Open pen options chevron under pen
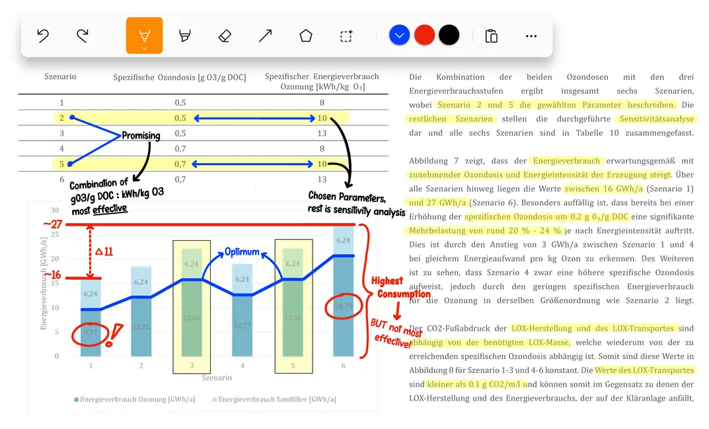This screenshot has height=429, width=709. click(x=144, y=48)
